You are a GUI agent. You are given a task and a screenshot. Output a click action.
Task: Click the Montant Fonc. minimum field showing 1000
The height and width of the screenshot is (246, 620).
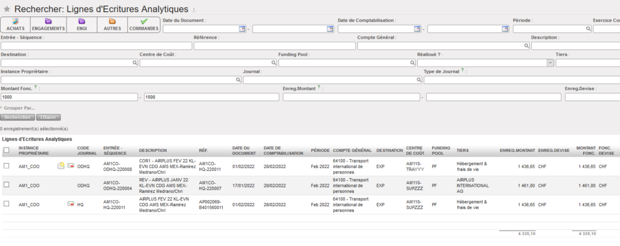[69, 97]
